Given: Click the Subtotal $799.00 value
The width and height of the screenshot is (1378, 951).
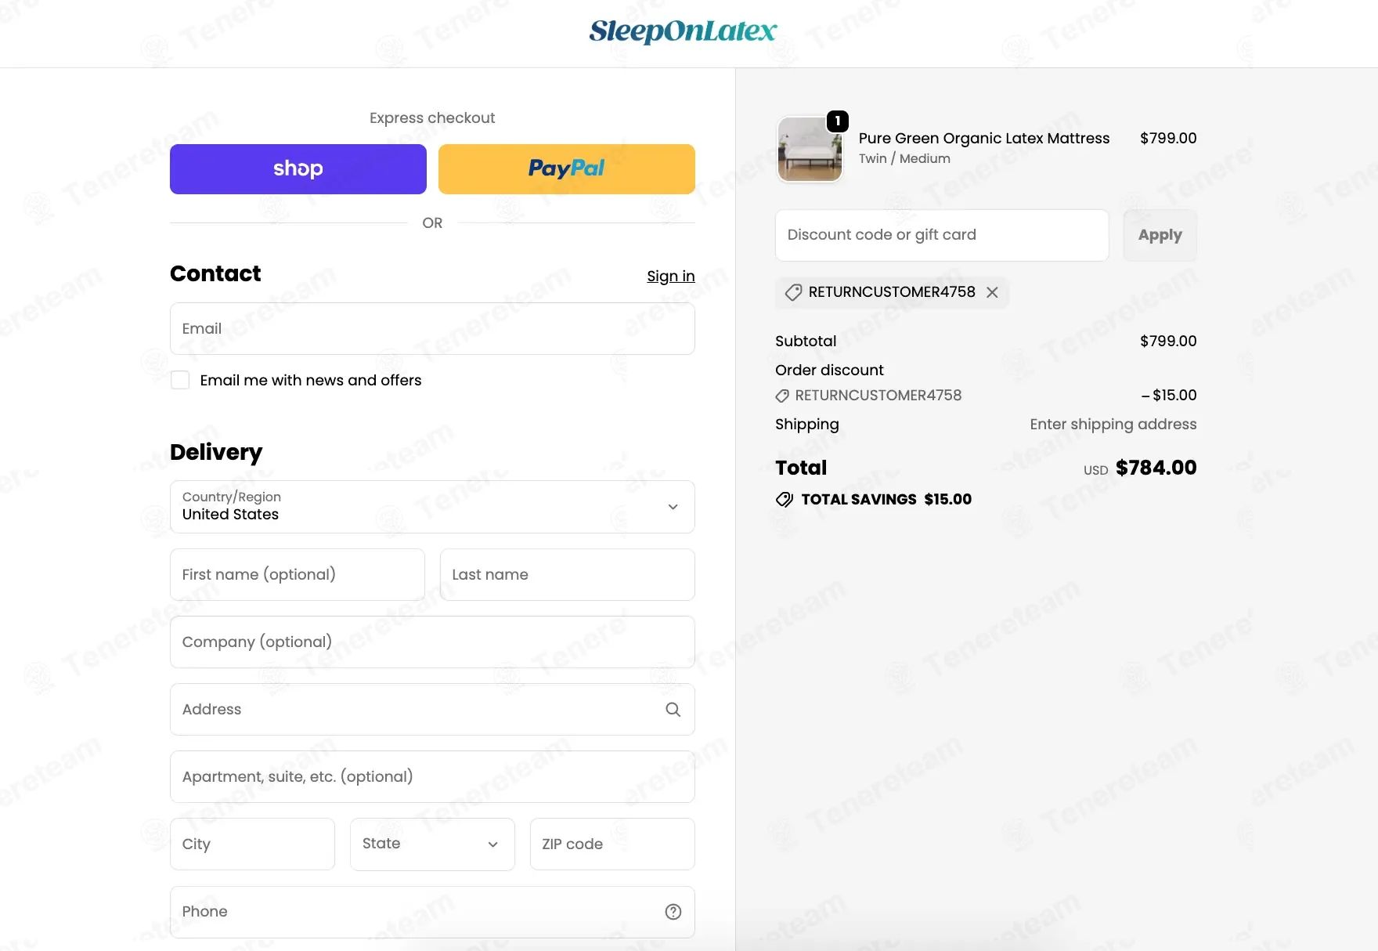Looking at the screenshot, I should click(x=1168, y=341).
